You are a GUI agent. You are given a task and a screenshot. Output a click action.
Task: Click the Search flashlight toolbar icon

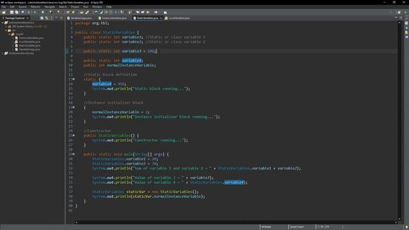coord(87,12)
